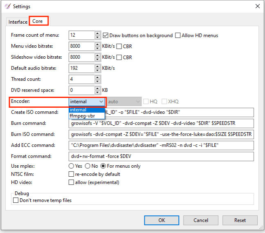Select No for Use mplex
Viewport: 265px width, 233px height.
pos(88,166)
